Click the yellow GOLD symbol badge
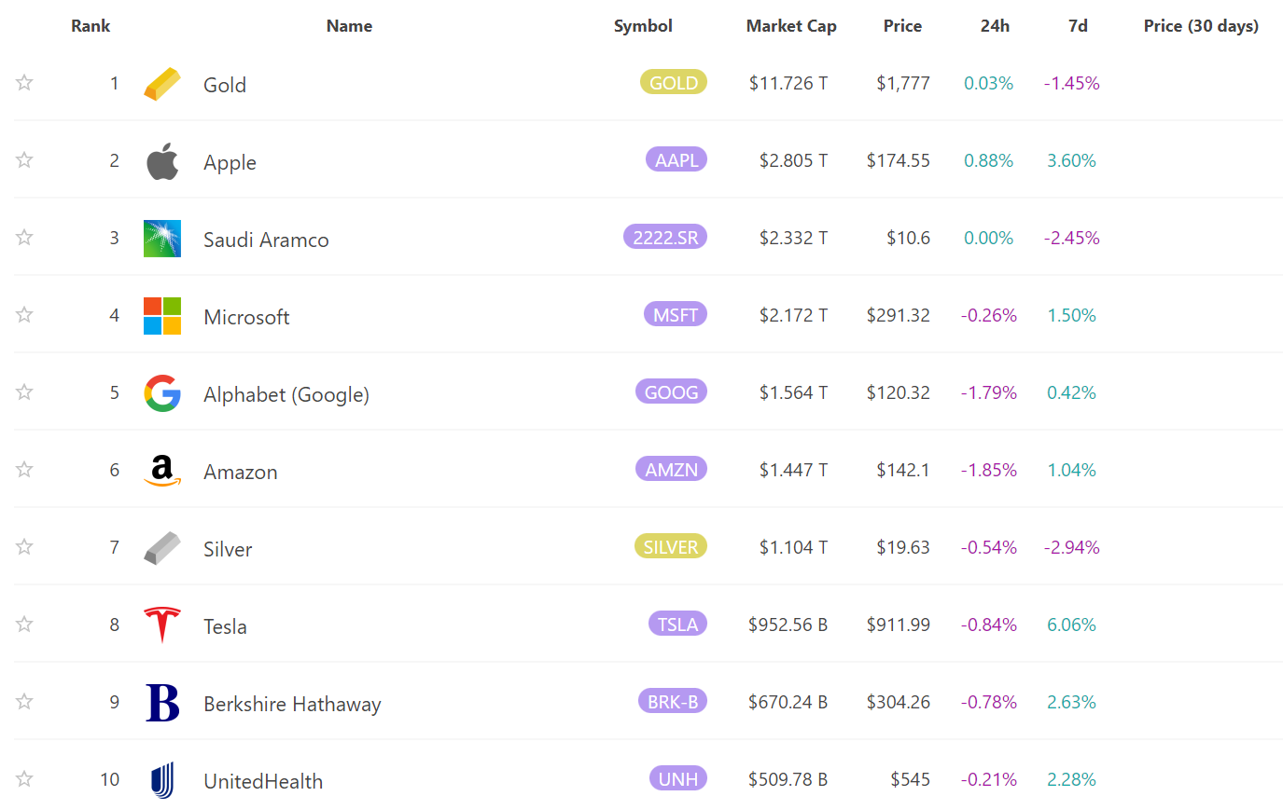This screenshot has width=1283, height=810. point(674,82)
